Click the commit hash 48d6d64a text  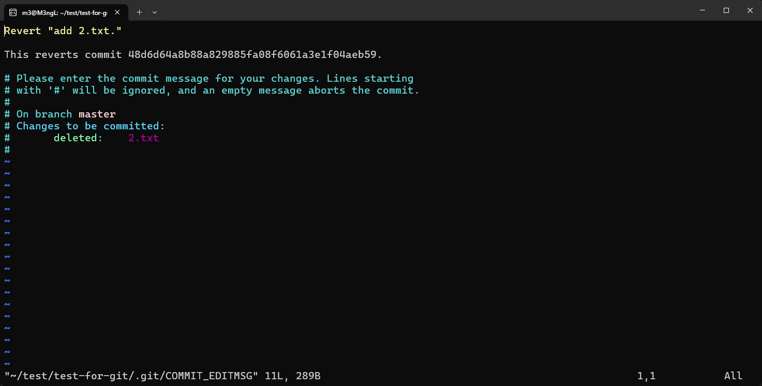[x=253, y=54]
